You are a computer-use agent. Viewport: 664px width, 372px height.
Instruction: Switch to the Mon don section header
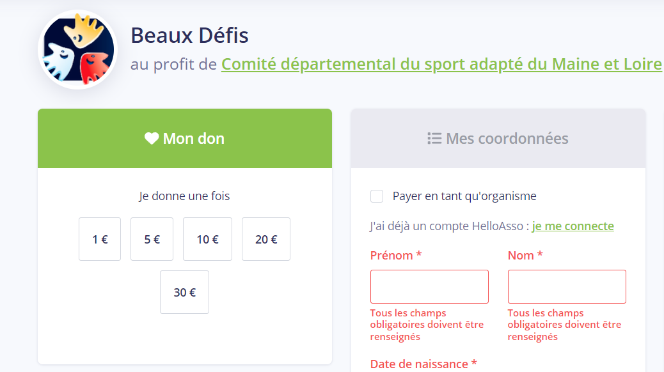click(x=185, y=139)
